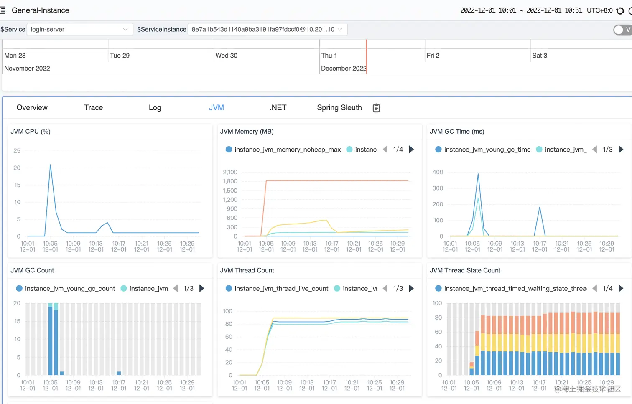Next legend page in JVM GC Count
This screenshot has width=632, height=404.
point(202,288)
